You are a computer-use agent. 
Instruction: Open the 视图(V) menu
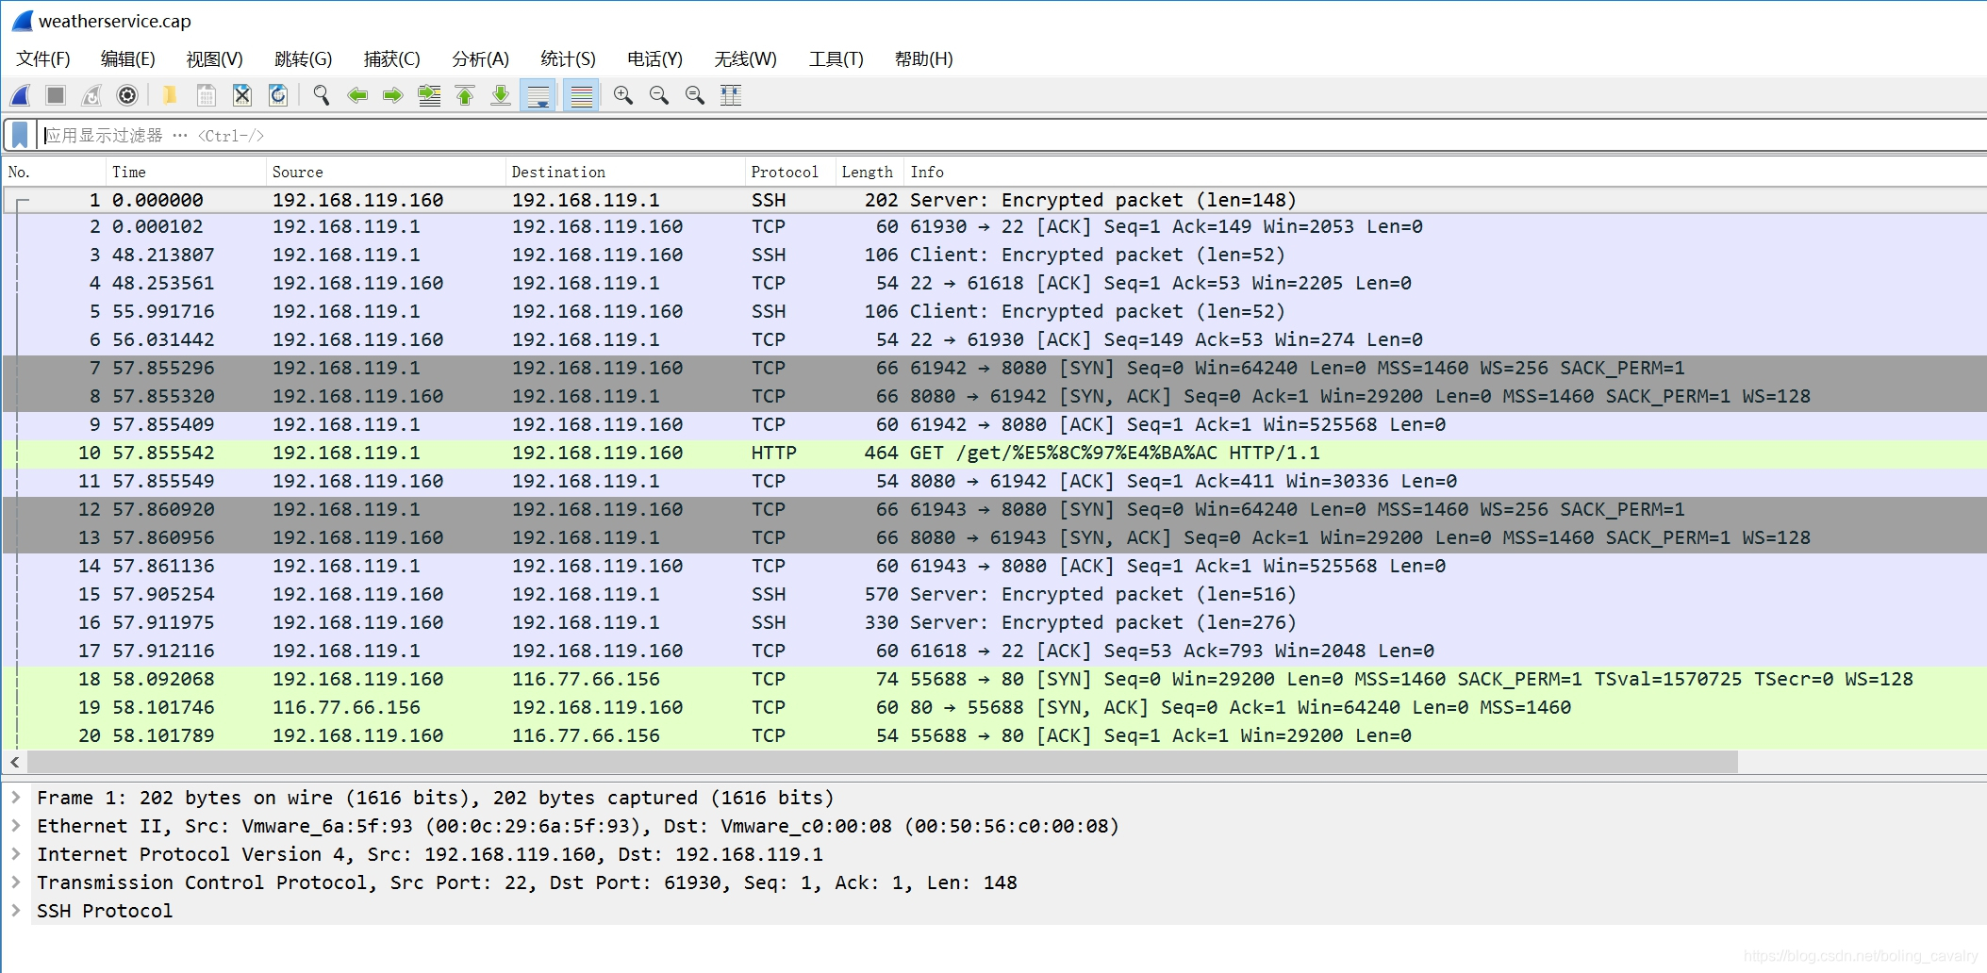(x=215, y=58)
